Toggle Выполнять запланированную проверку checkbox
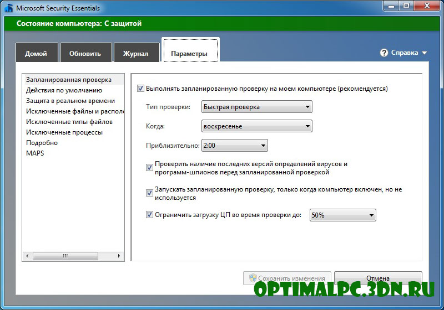Image resolution: width=444 pixels, height=310 pixels. (x=141, y=89)
